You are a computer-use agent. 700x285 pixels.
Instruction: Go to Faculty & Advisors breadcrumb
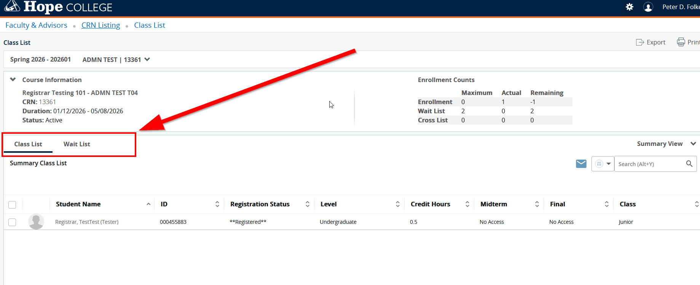click(x=36, y=25)
